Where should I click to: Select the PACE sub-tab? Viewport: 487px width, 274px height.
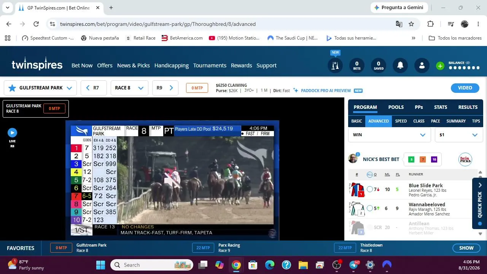click(x=435, y=121)
